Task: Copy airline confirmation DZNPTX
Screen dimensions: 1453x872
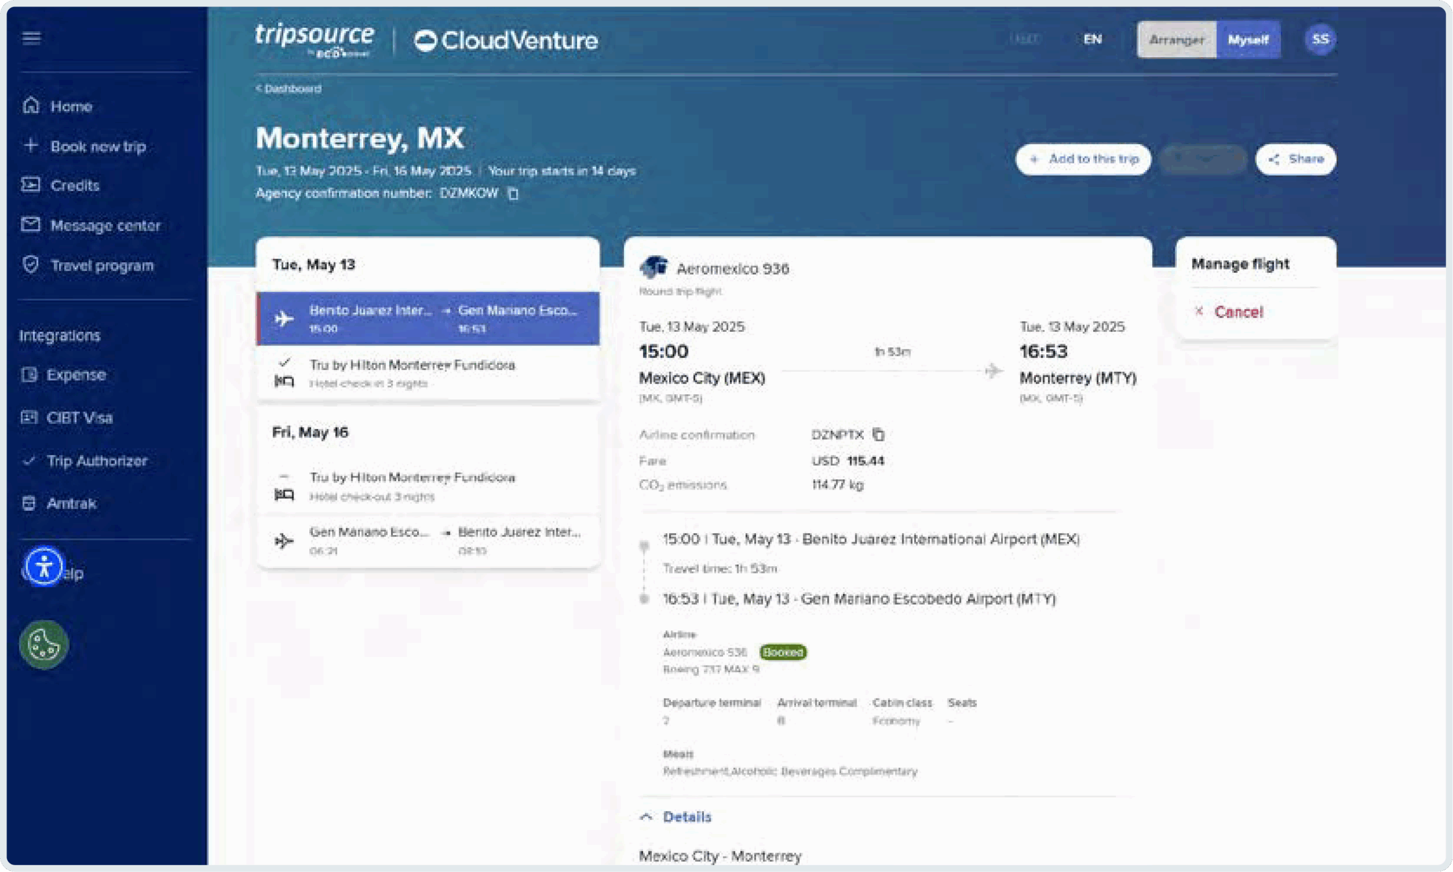Action: point(878,435)
